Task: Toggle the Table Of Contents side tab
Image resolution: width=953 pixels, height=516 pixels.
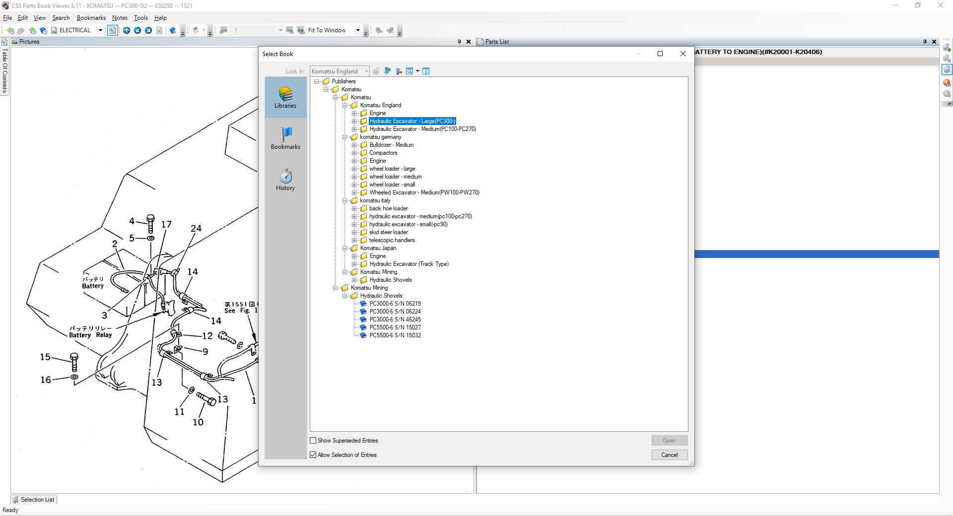Action: coord(4,70)
